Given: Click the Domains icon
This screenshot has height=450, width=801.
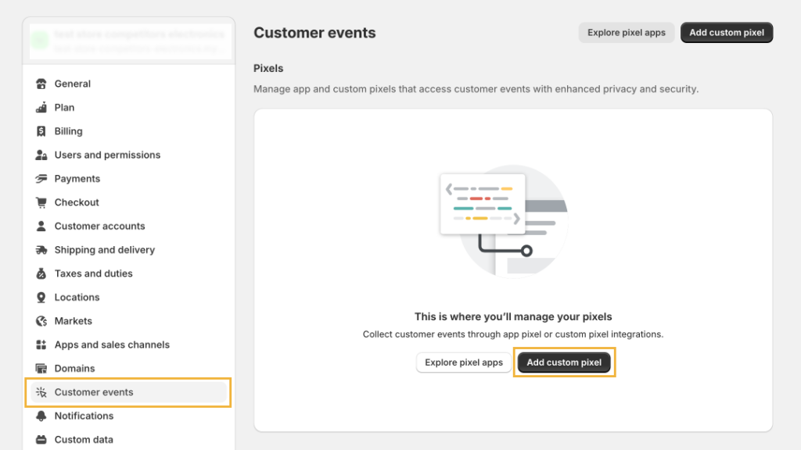Looking at the screenshot, I should (41, 369).
